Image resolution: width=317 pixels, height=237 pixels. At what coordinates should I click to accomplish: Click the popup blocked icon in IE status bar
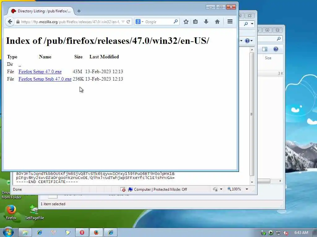pos(123,189)
